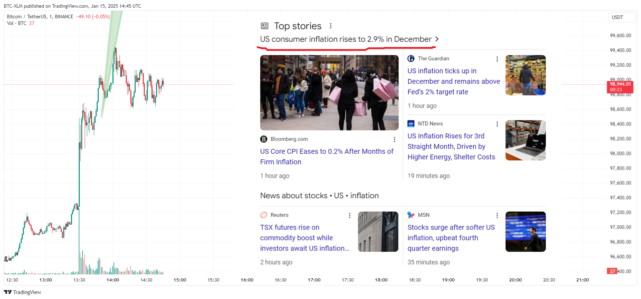Image resolution: width=641 pixels, height=299 pixels.
Task: View the MSN stock board thumbnail
Action: (525, 232)
